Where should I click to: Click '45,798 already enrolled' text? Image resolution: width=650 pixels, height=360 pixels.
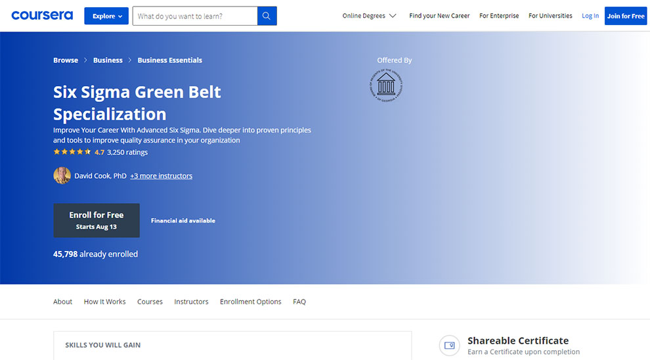click(95, 254)
